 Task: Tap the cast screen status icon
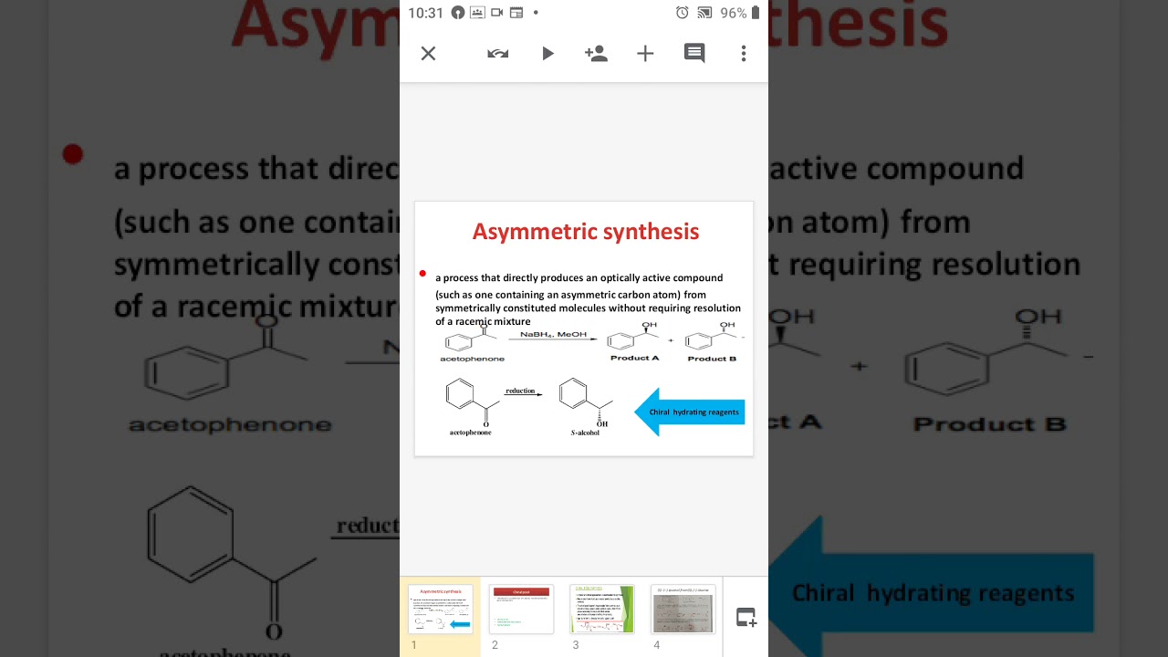(704, 13)
